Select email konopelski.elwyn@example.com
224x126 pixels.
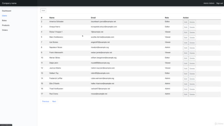point(104,27)
